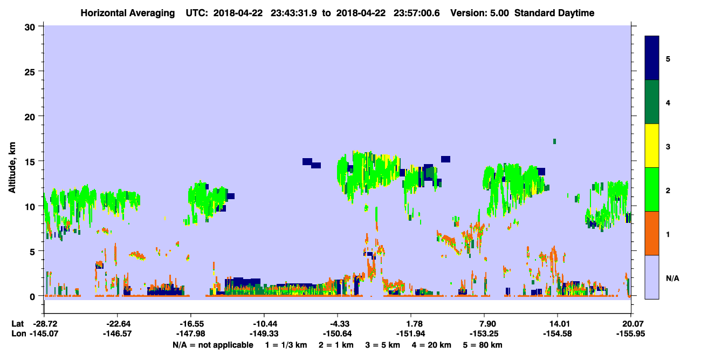Click the longitude value -146.57
The height and width of the screenshot is (360, 701).
tap(117, 334)
